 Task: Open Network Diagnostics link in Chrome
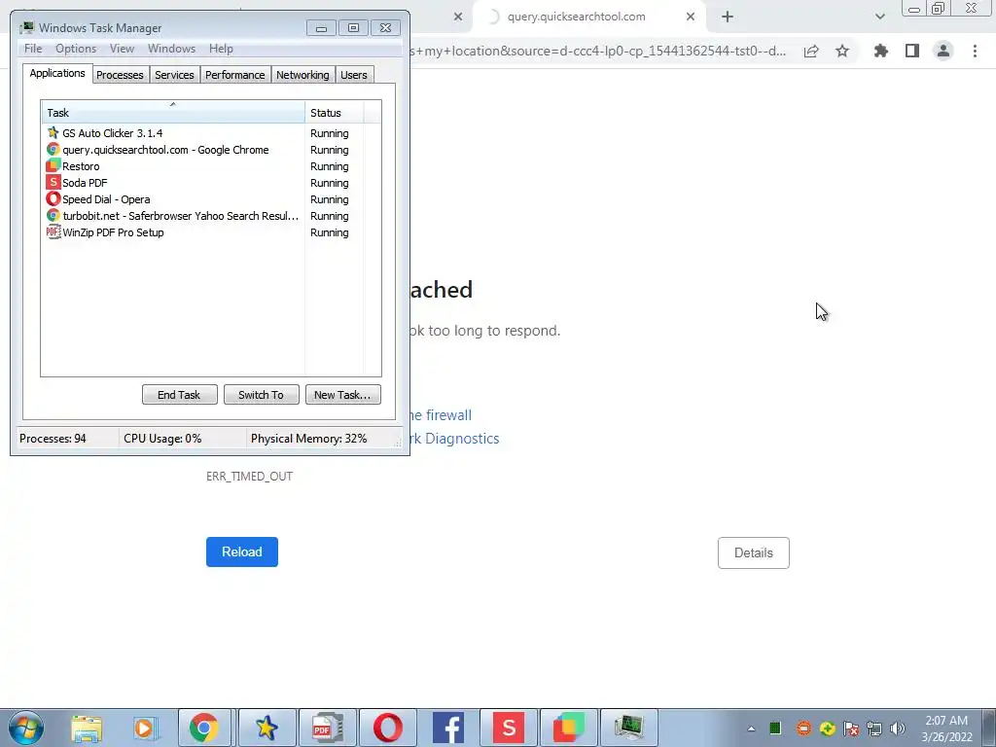coord(455,439)
